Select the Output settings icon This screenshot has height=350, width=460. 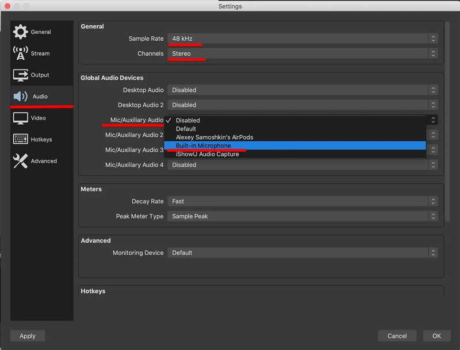tap(21, 75)
